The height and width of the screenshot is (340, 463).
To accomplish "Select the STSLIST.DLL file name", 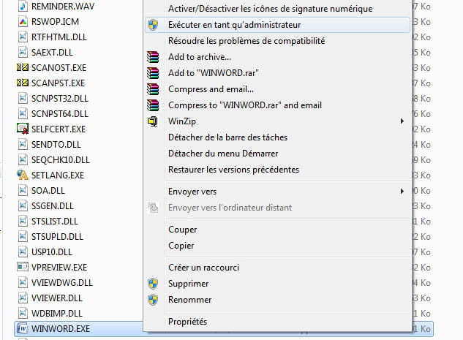I will [x=55, y=221].
